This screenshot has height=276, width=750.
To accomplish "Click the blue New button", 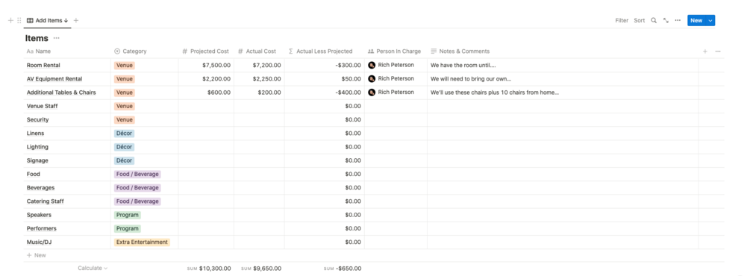I will (x=696, y=21).
